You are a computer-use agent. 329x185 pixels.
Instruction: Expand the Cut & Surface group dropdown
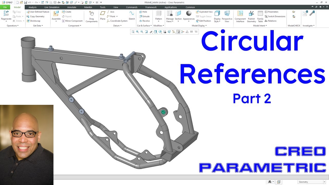coord(144,26)
